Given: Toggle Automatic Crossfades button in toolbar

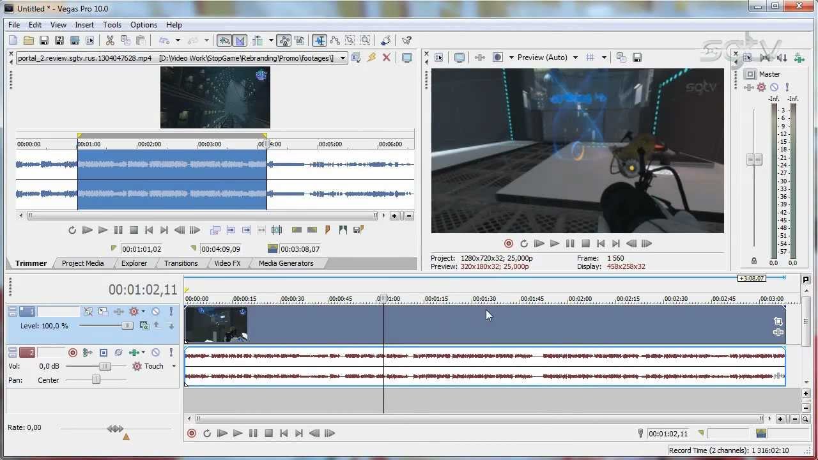Looking at the screenshot, I should (x=240, y=40).
